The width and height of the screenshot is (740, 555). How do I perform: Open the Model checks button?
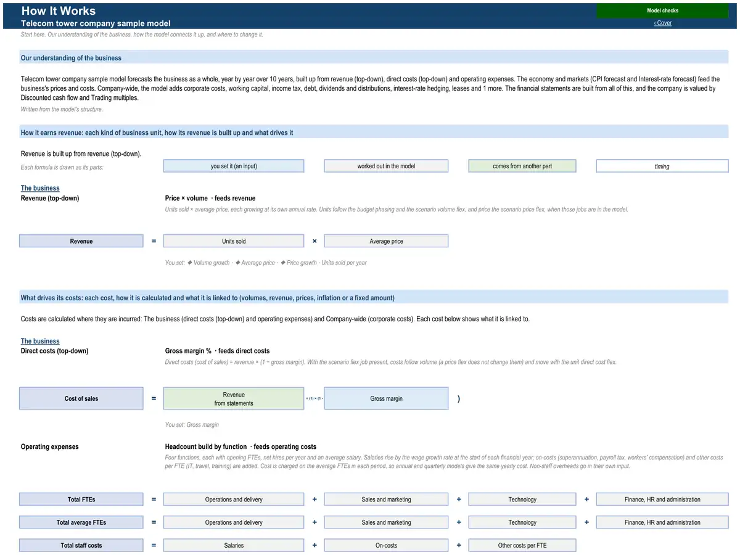[x=662, y=10]
